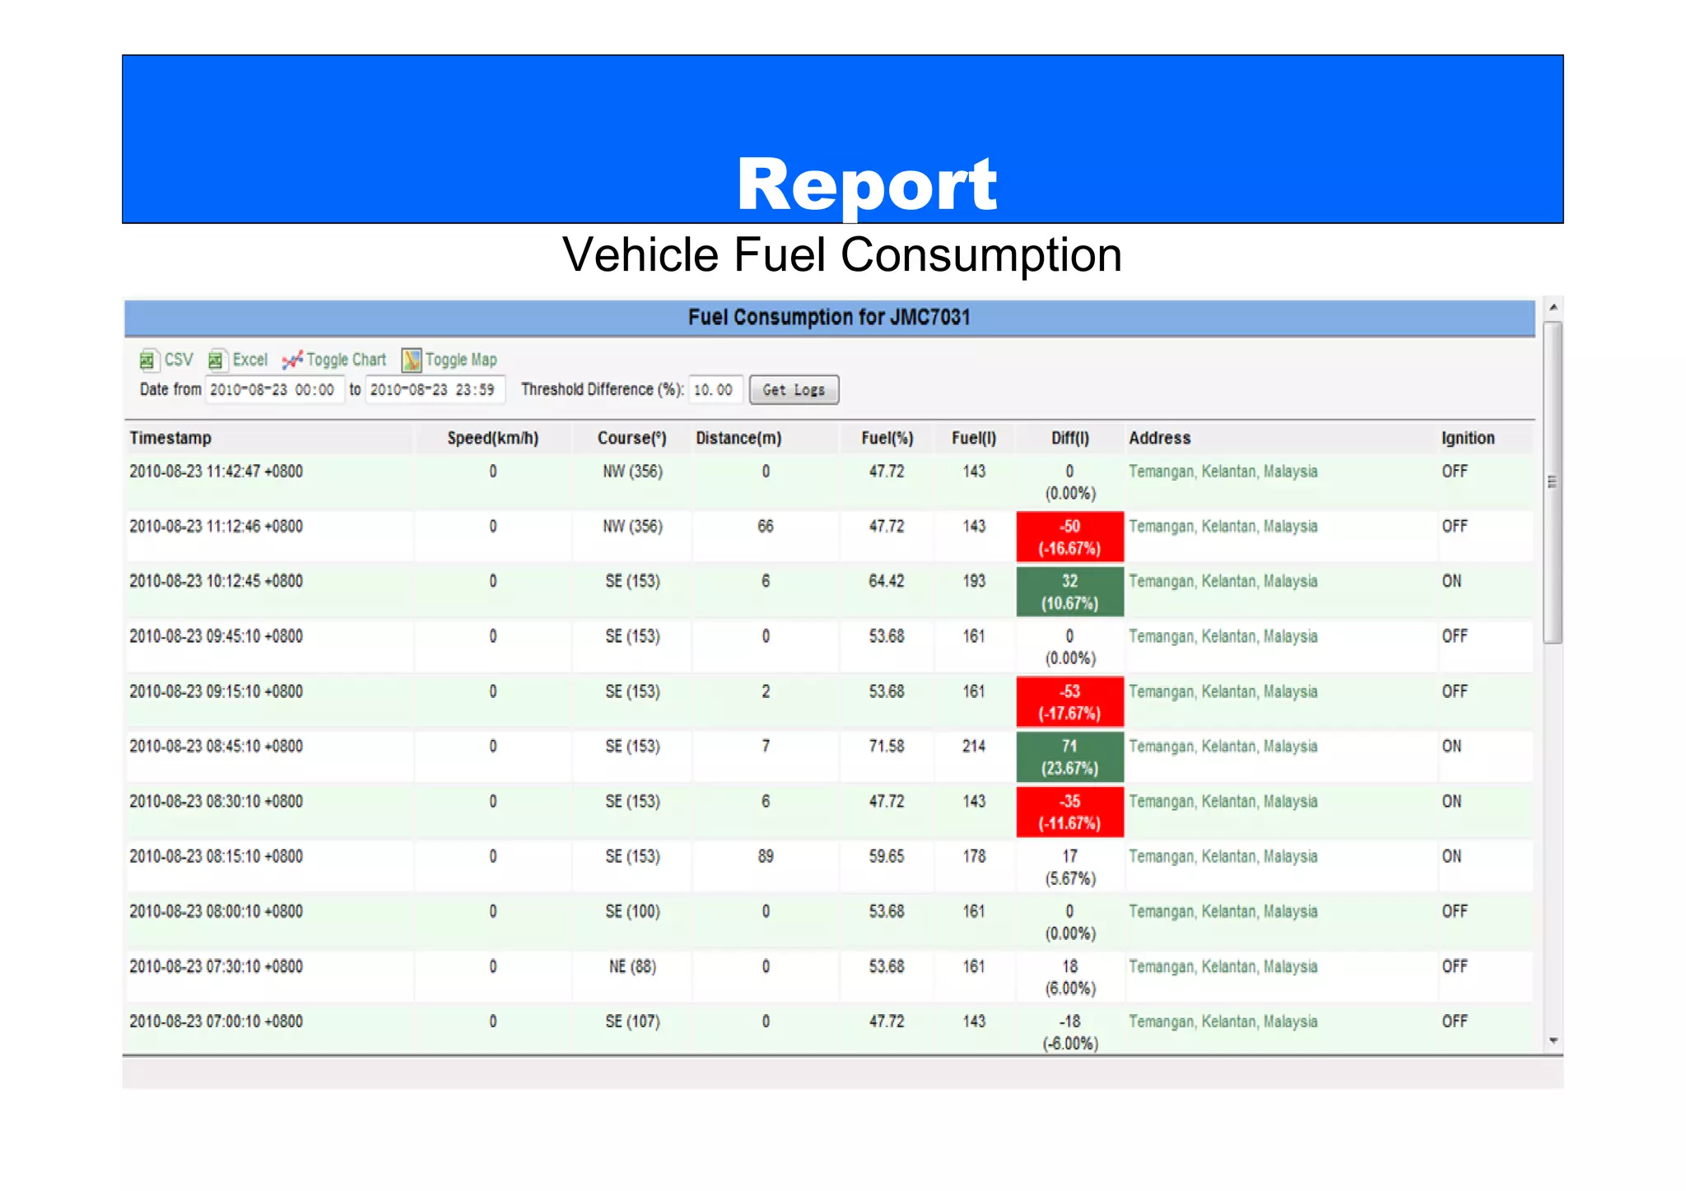This screenshot has height=1191, width=1686.
Task: Open address link for 07:30:10 row
Action: point(1223,967)
